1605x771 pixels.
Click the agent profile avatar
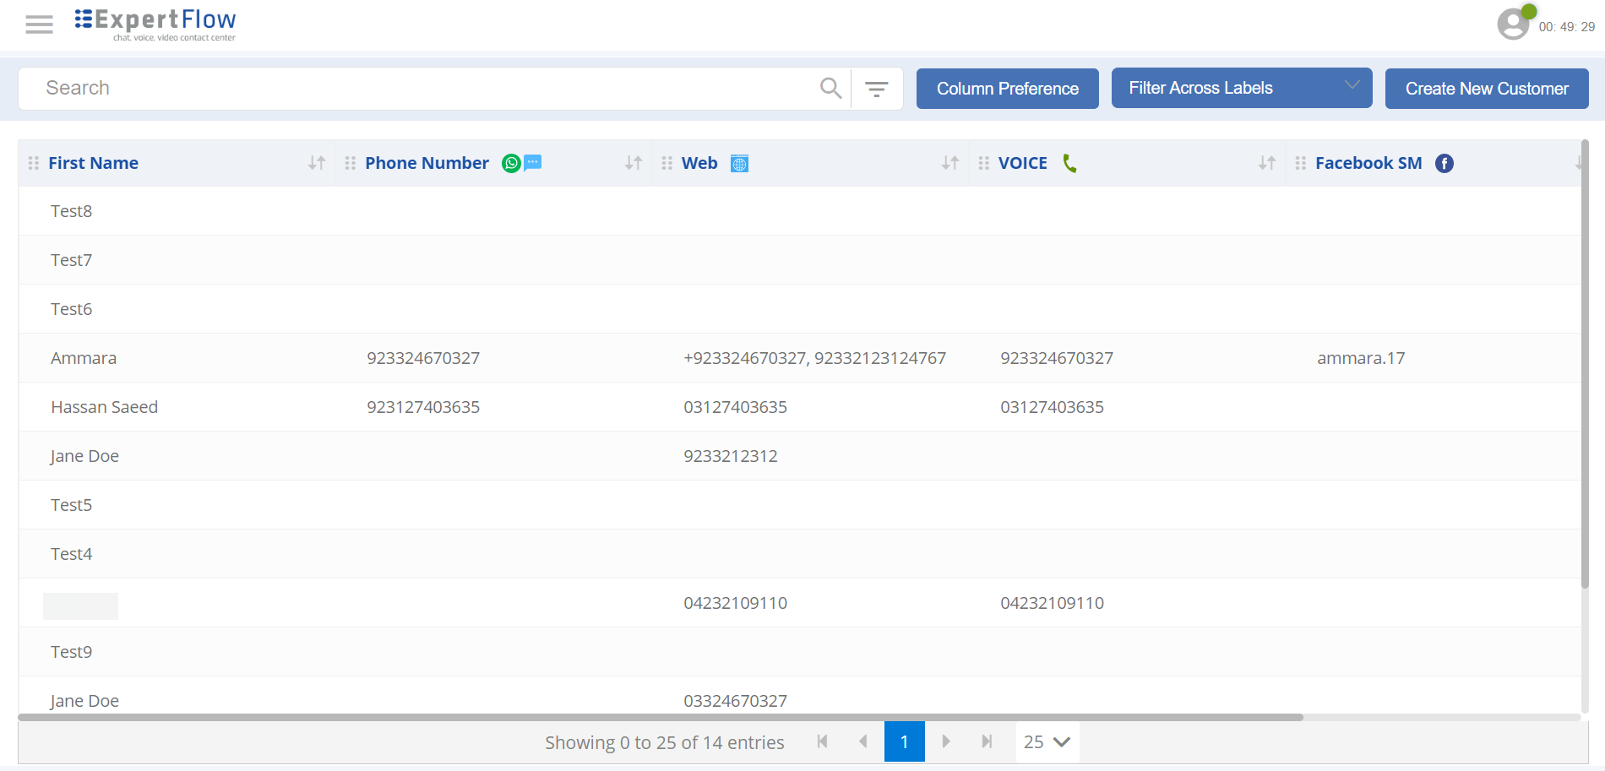click(1513, 24)
